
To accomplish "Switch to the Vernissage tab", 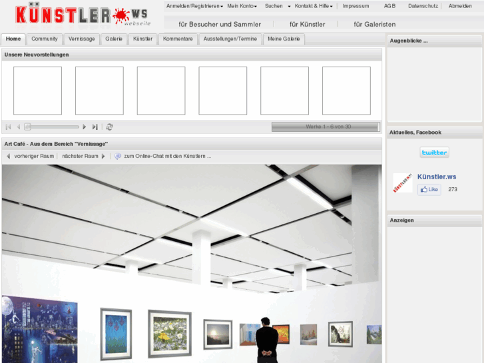I will (81, 39).
